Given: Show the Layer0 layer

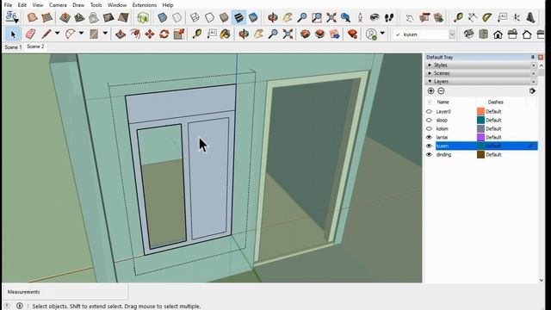Looking at the screenshot, I should [429, 111].
